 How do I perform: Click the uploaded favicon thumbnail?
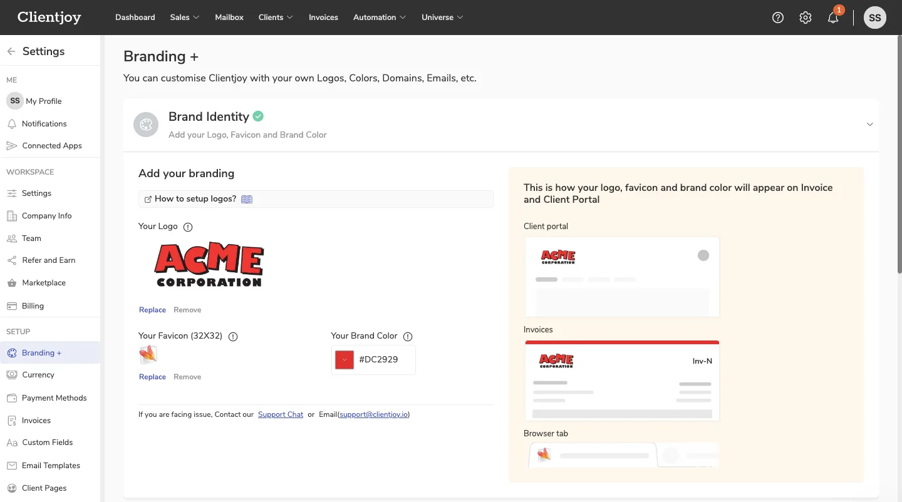coord(148,354)
